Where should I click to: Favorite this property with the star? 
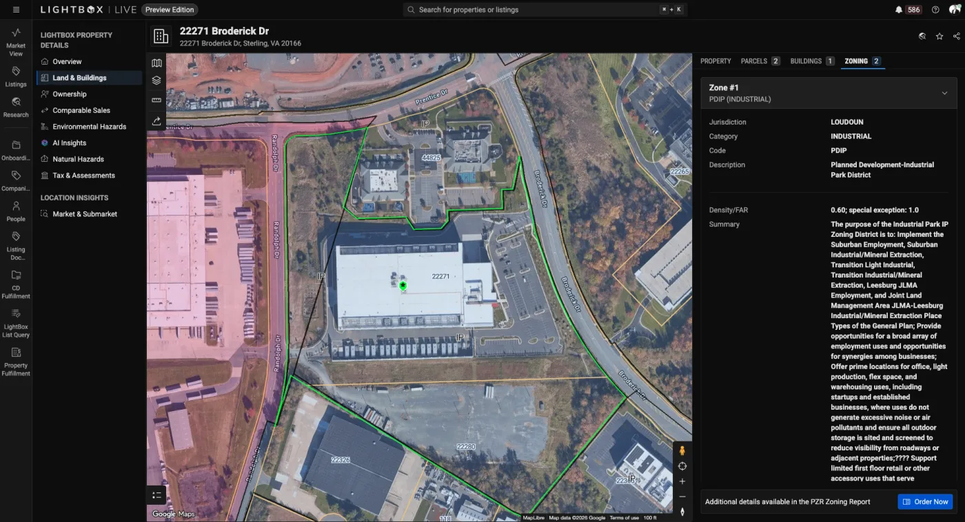[939, 36]
